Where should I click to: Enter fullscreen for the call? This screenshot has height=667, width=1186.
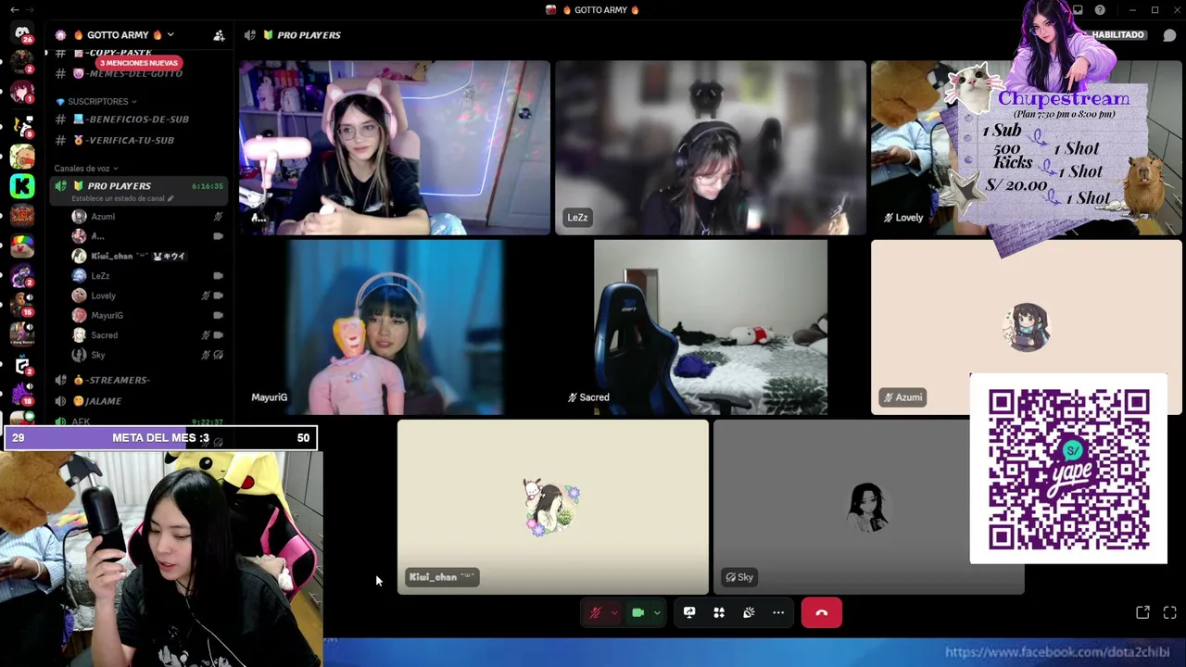[1169, 612]
